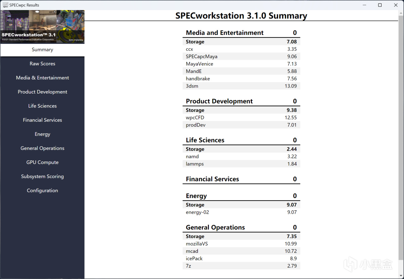
Task: Click the SPECworkstation 3.1.0 Summary heading
Action: (241, 16)
